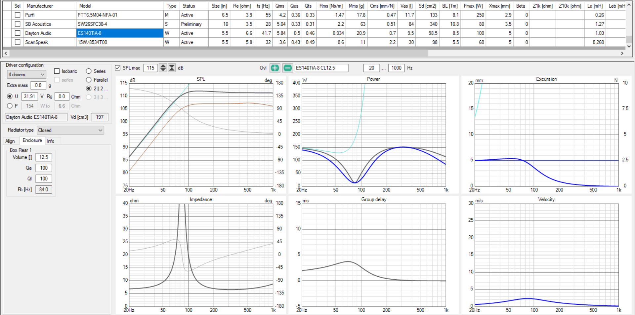
Task: Click the SPL max up/down stepper arrows
Action: (163, 68)
